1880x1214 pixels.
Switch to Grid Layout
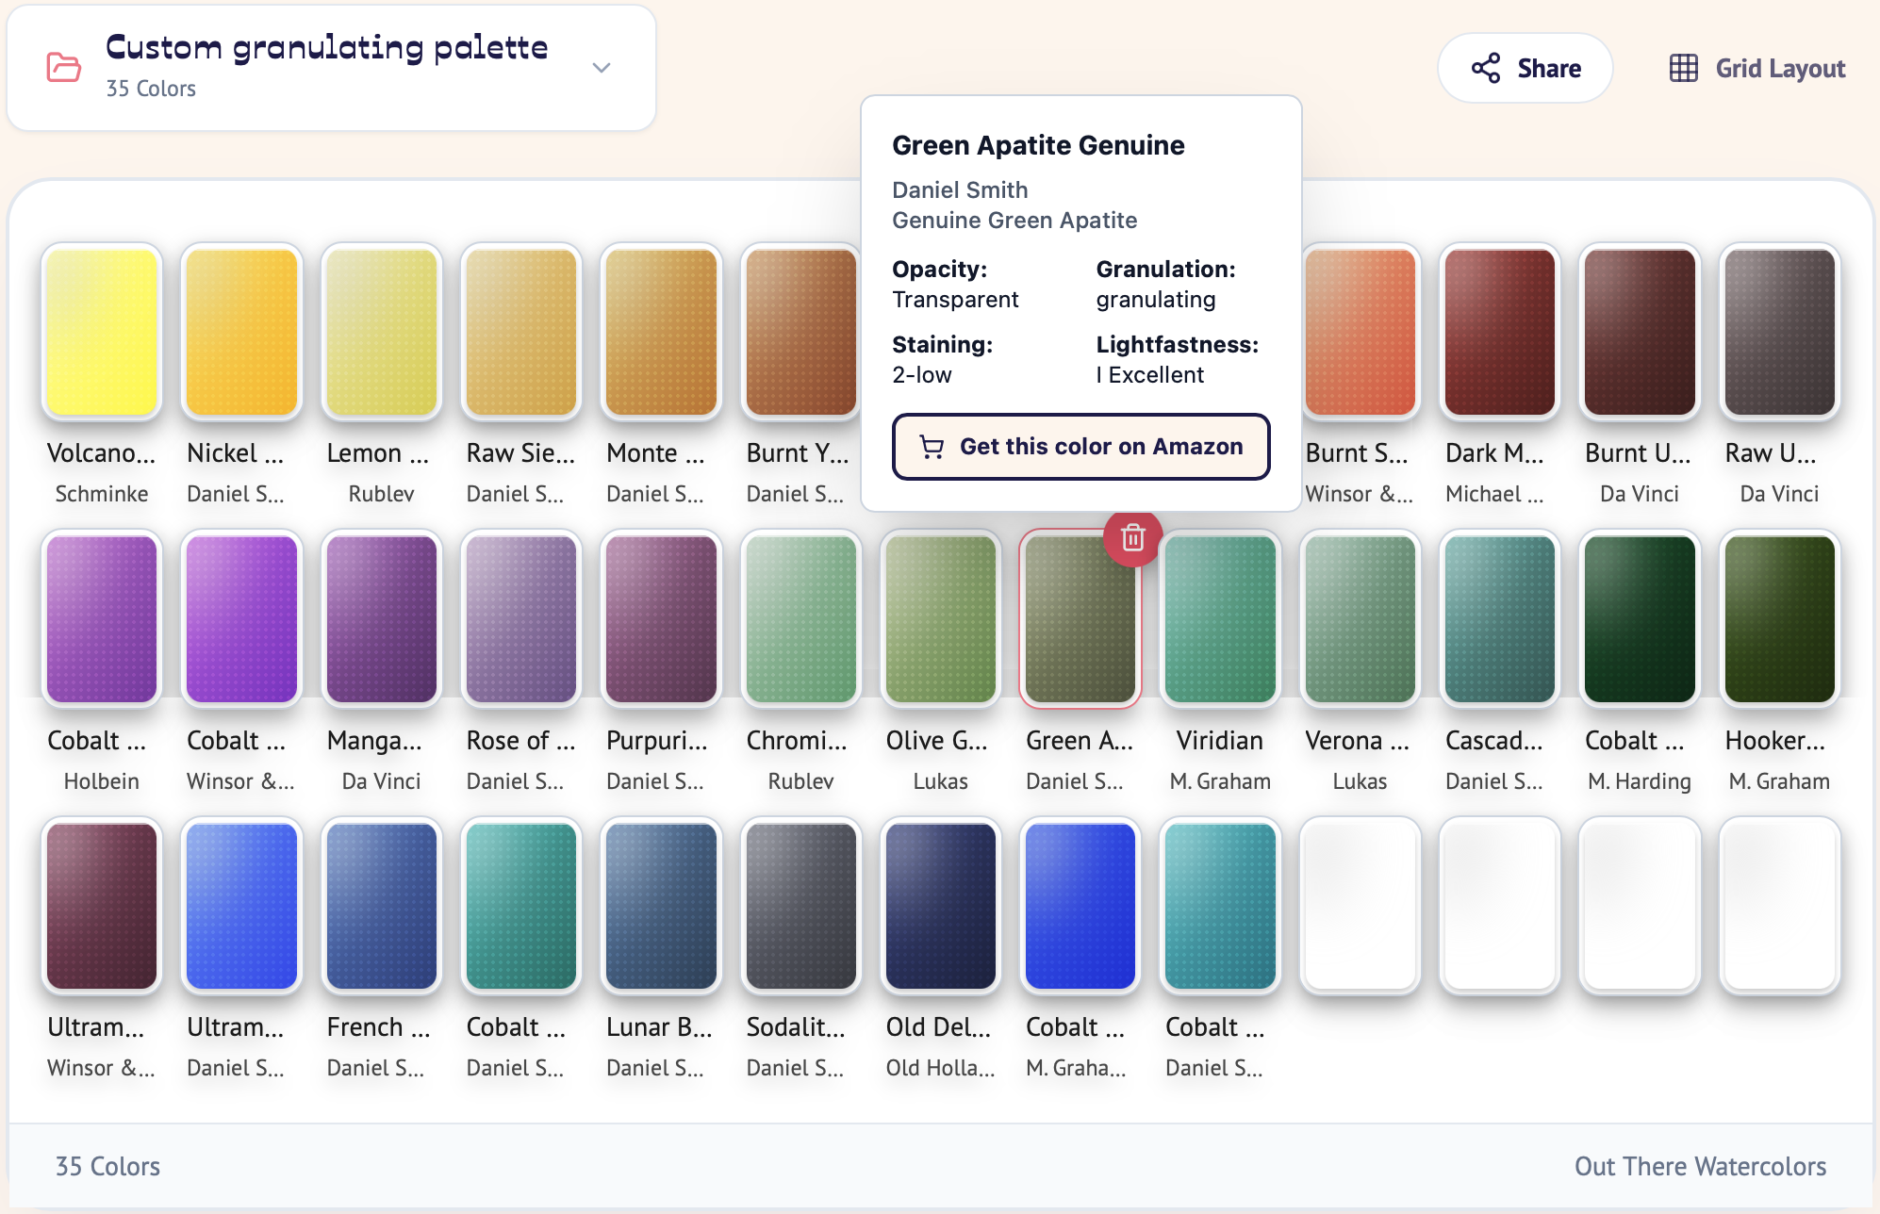coord(1756,69)
